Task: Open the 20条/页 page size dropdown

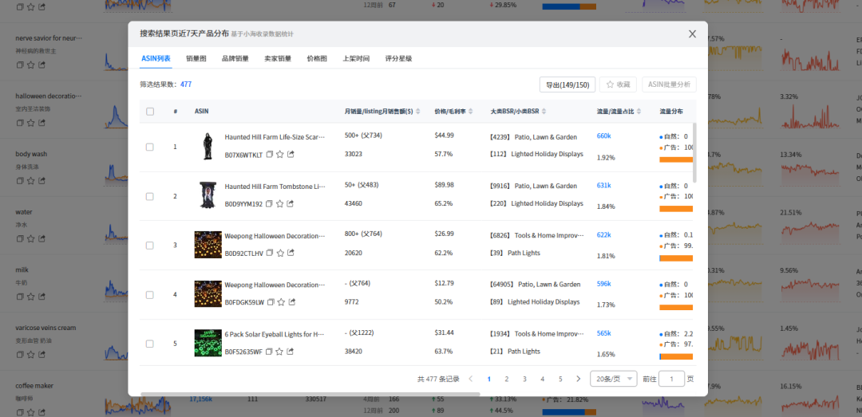Action: pos(614,379)
